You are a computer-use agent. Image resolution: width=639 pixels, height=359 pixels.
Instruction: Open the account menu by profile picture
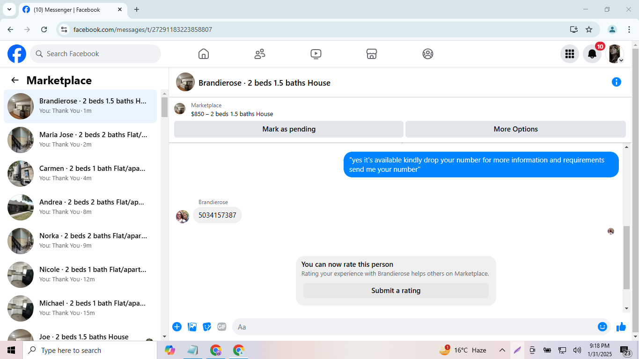615,54
